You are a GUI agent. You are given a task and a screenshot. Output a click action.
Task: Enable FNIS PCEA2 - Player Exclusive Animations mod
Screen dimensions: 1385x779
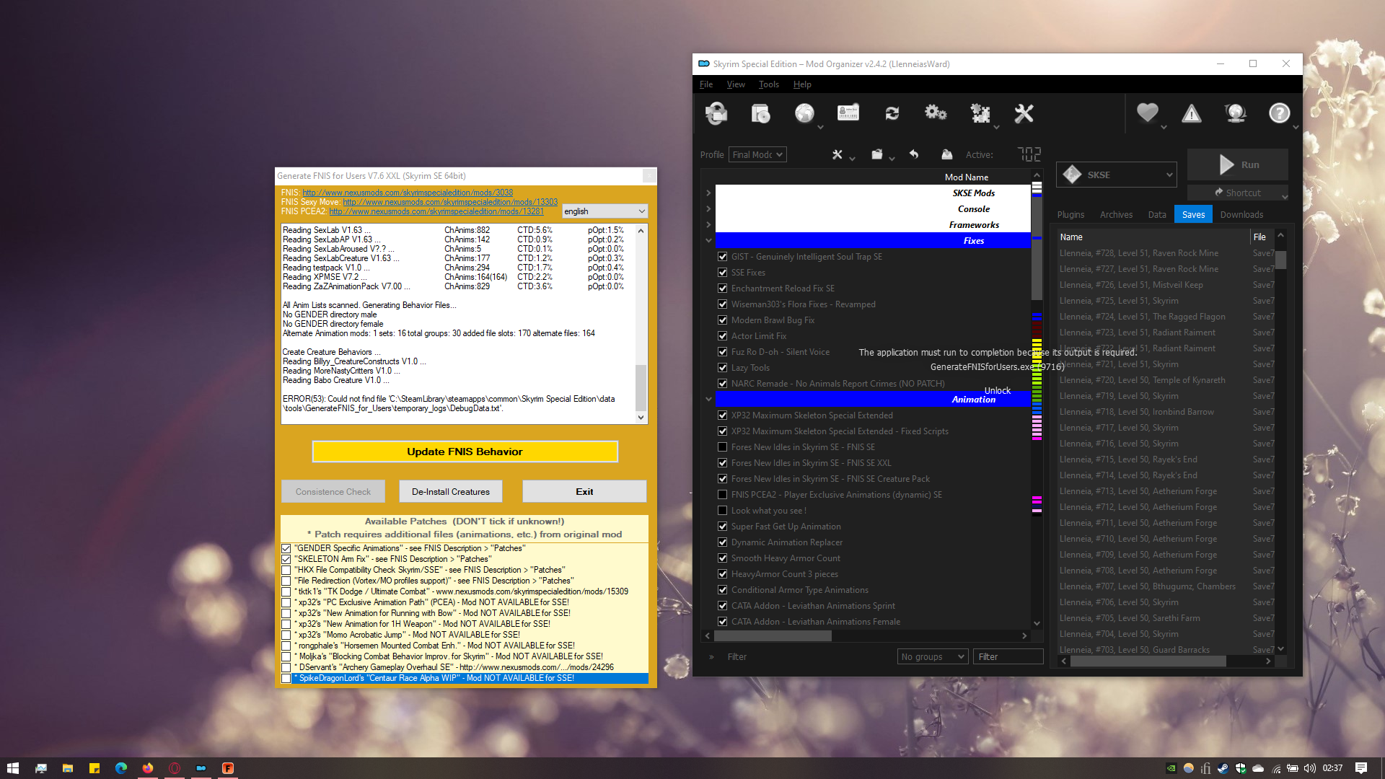pyautogui.click(x=722, y=495)
